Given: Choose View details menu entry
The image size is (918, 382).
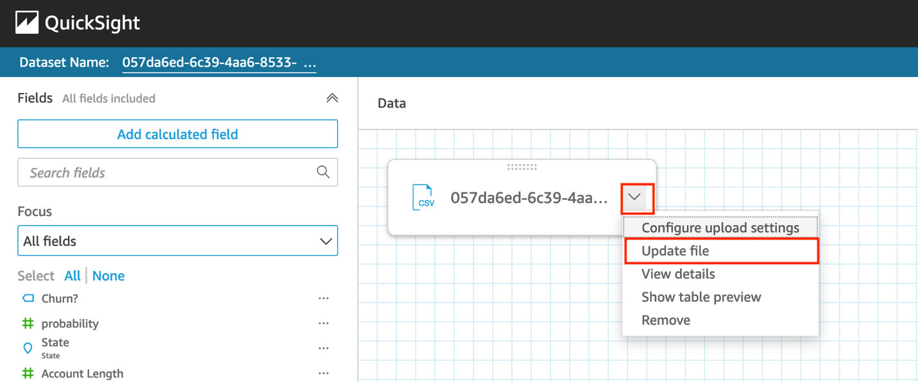Looking at the screenshot, I should click(721, 274).
